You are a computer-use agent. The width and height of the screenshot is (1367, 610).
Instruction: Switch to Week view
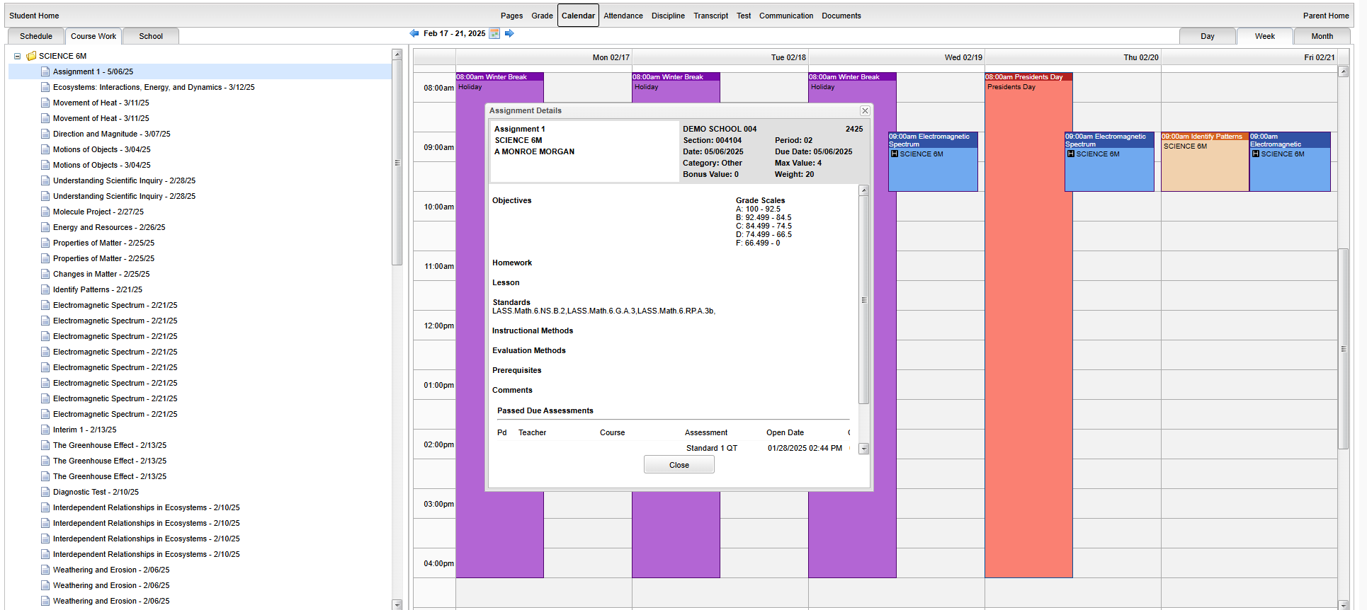coord(1265,36)
